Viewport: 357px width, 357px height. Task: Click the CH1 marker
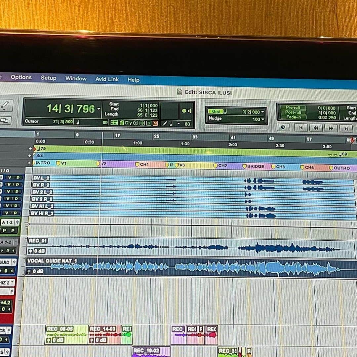pyautogui.click(x=142, y=164)
